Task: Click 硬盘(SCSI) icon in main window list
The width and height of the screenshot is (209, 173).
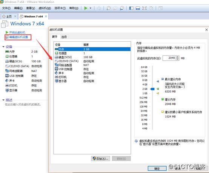Action: (7, 61)
